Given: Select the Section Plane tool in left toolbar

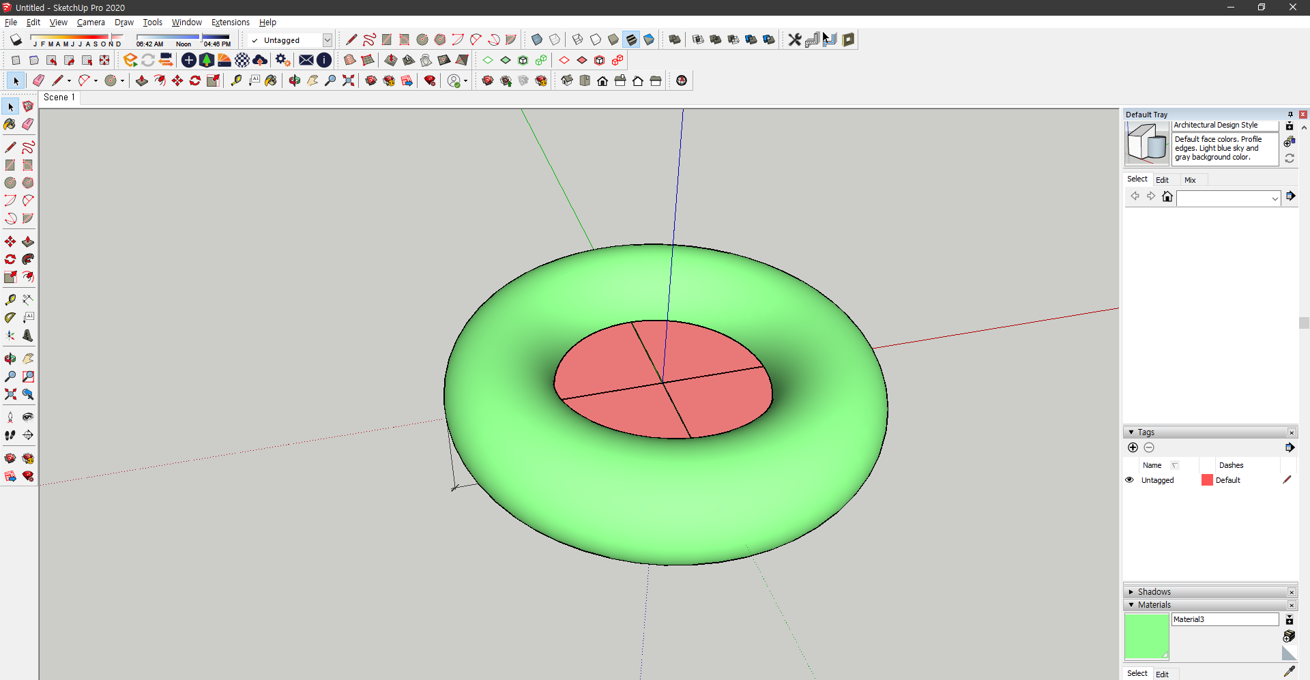Looking at the screenshot, I should (28, 435).
